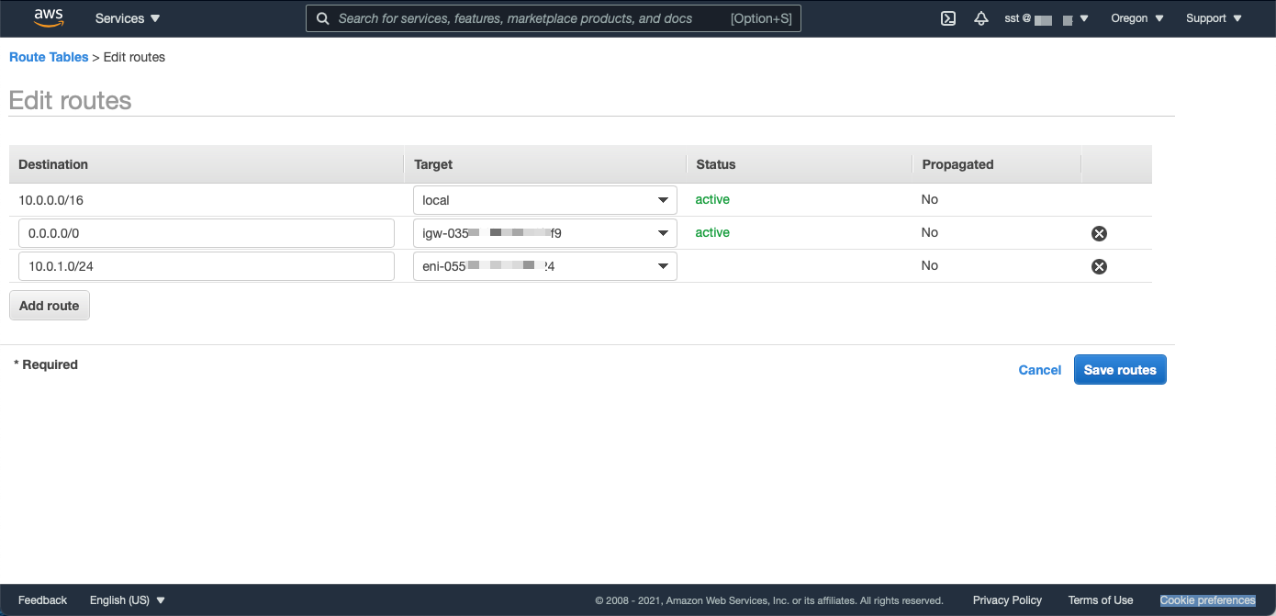Open the Support menu
Viewport: 1276px width, 616px height.
(1213, 18)
